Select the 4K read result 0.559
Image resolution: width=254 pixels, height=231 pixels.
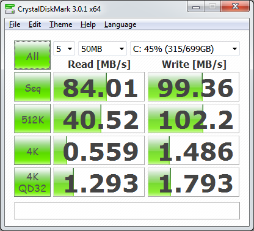point(99,150)
